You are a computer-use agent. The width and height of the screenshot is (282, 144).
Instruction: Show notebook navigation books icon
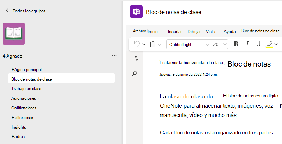pyautogui.click(x=135, y=59)
